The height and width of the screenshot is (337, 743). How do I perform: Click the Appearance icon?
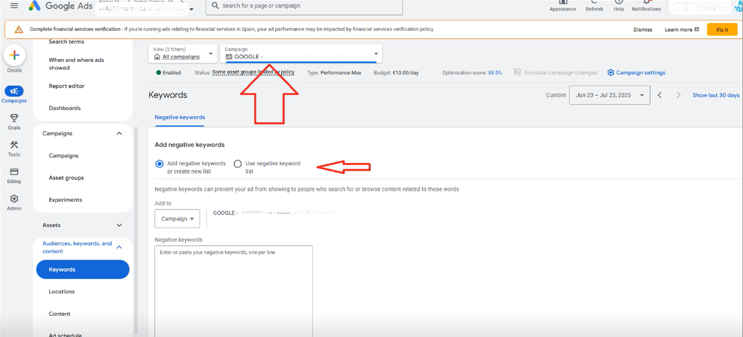click(x=563, y=2)
